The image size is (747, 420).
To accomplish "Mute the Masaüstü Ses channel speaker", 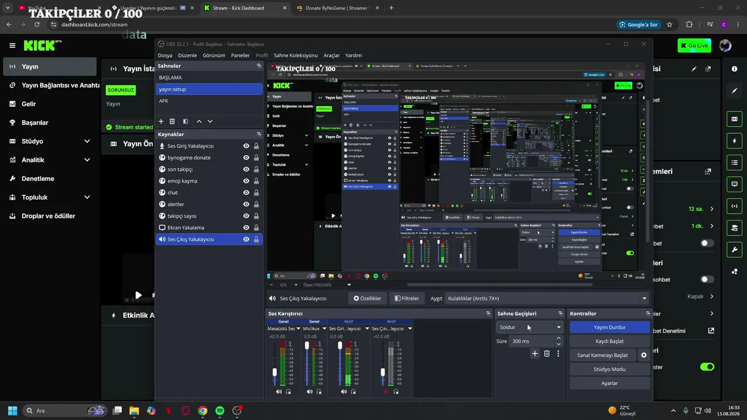I will (279, 391).
